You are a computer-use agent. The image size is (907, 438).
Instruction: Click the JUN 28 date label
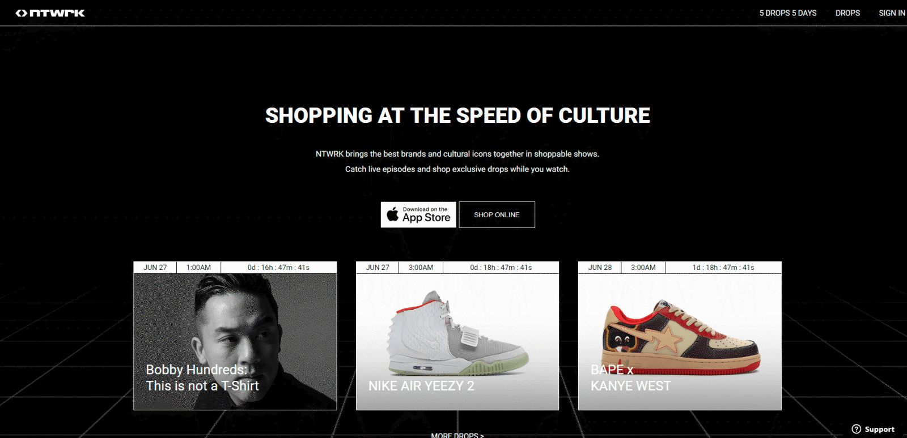600,268
